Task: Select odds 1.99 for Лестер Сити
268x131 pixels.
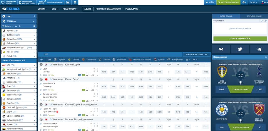Action: tap(221, 127)
